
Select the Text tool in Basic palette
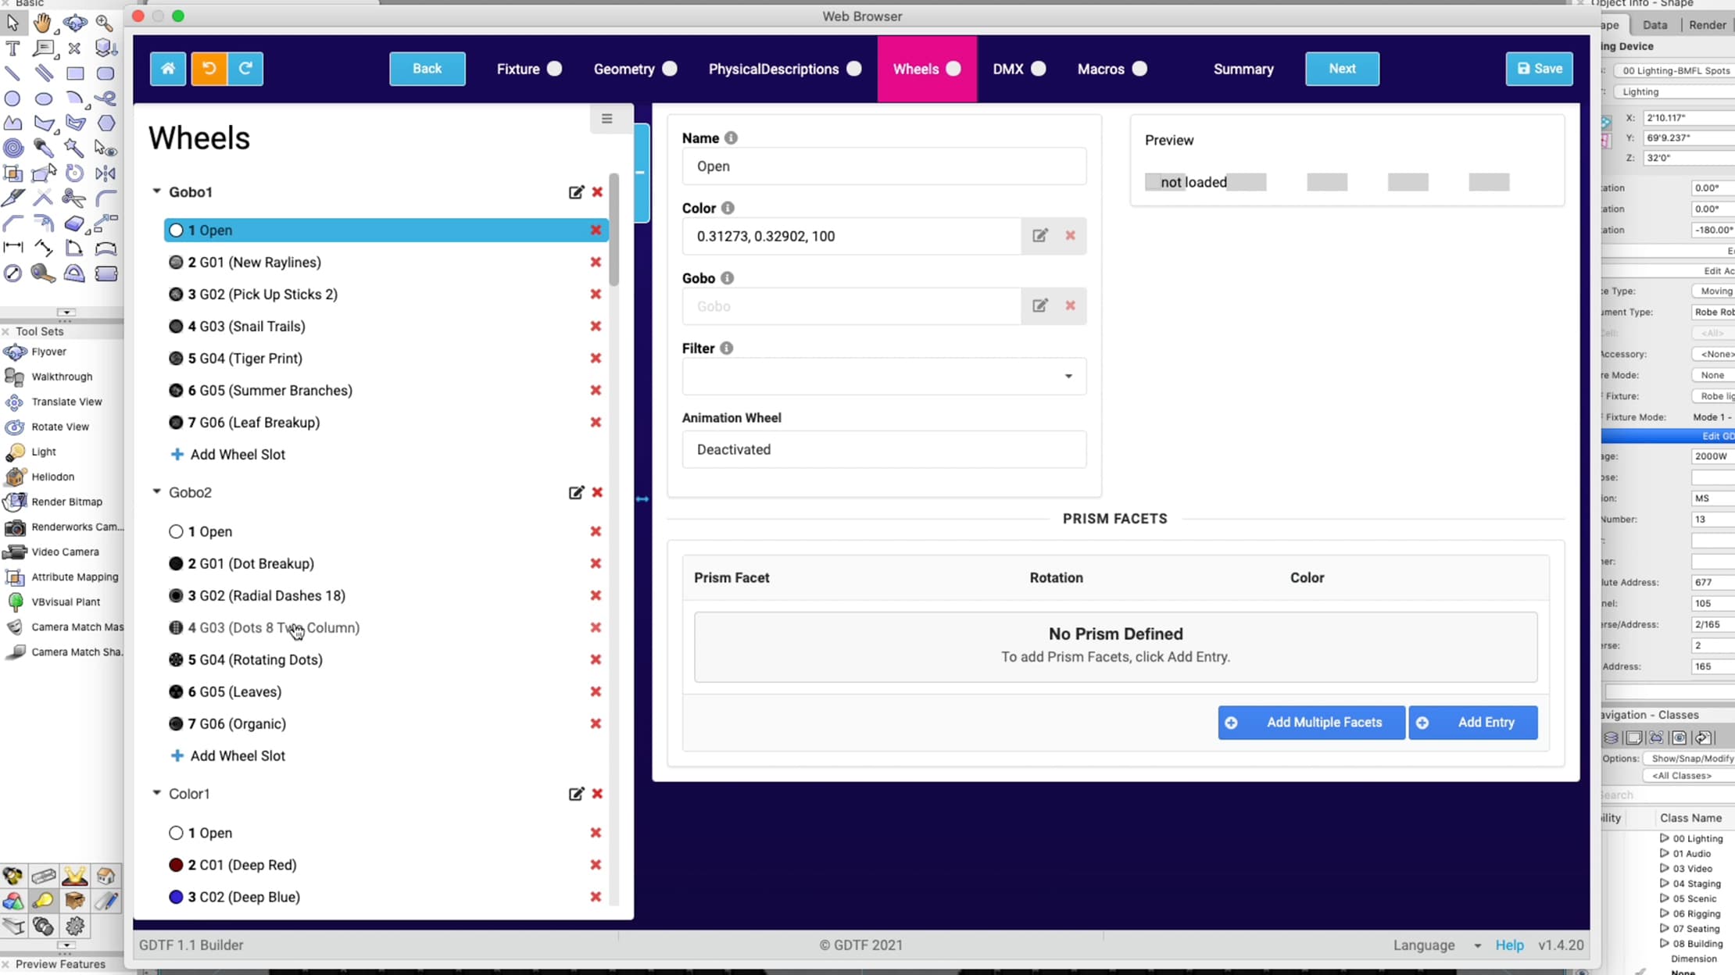coord(13,48)
